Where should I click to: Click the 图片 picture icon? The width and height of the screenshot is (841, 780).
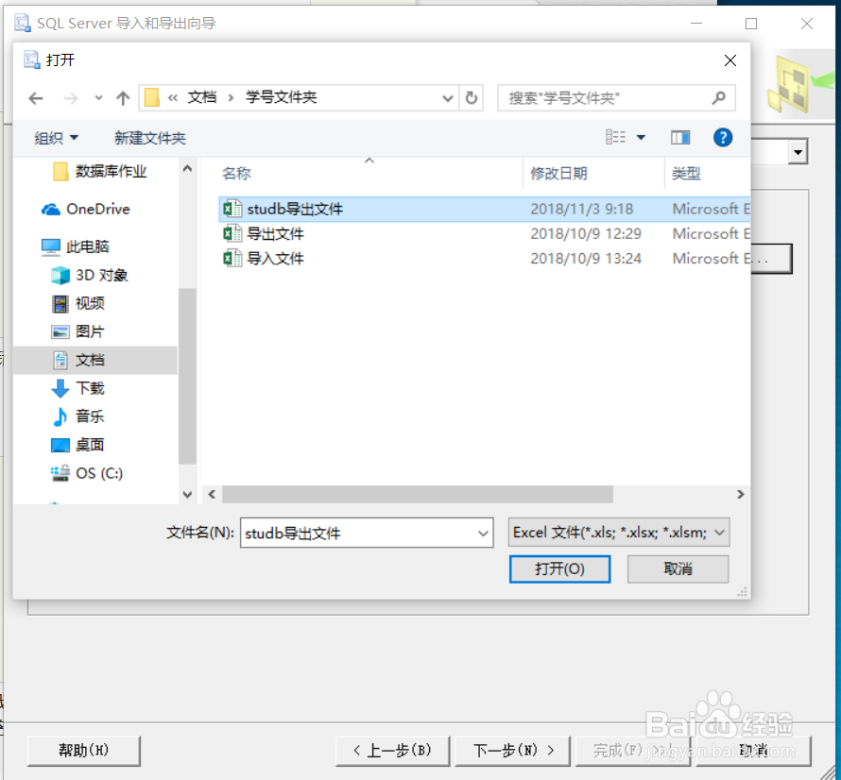click(x=60, y=332)
